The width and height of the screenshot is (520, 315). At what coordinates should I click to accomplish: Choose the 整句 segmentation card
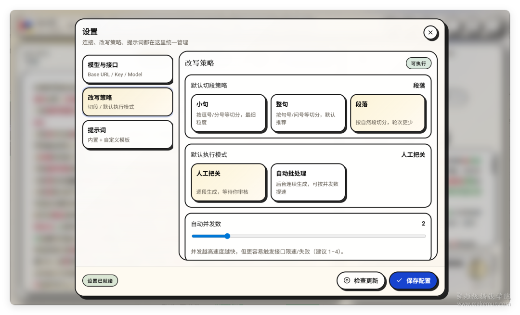coord(308,113)
